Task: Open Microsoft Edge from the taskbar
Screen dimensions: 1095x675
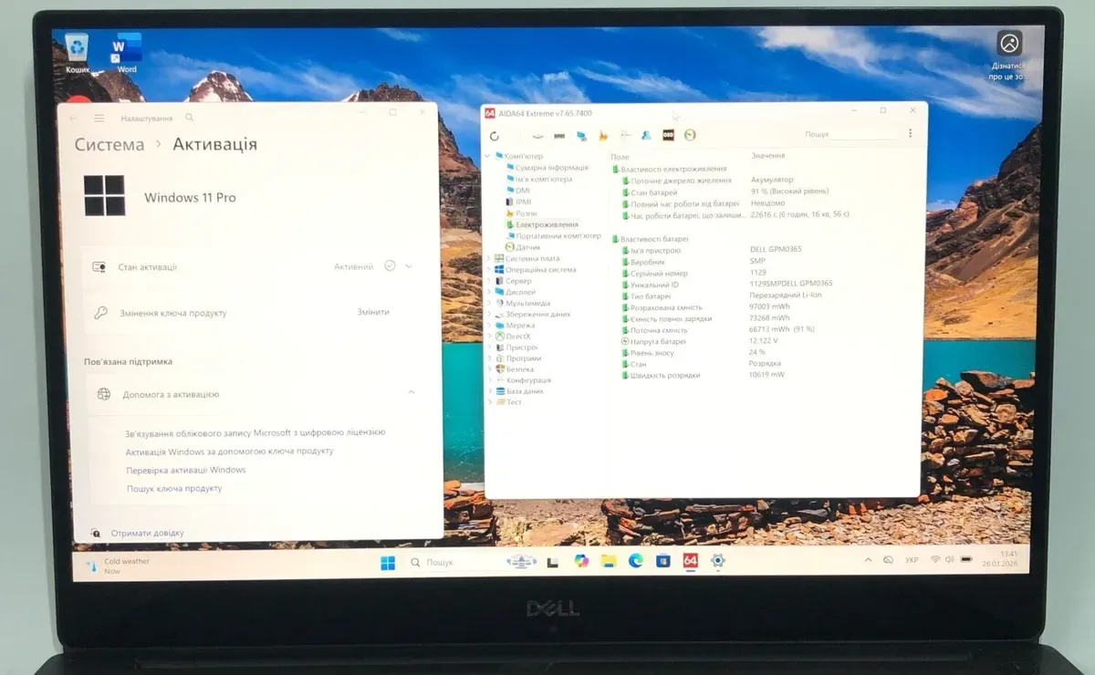Action: (x=635, y=561)
